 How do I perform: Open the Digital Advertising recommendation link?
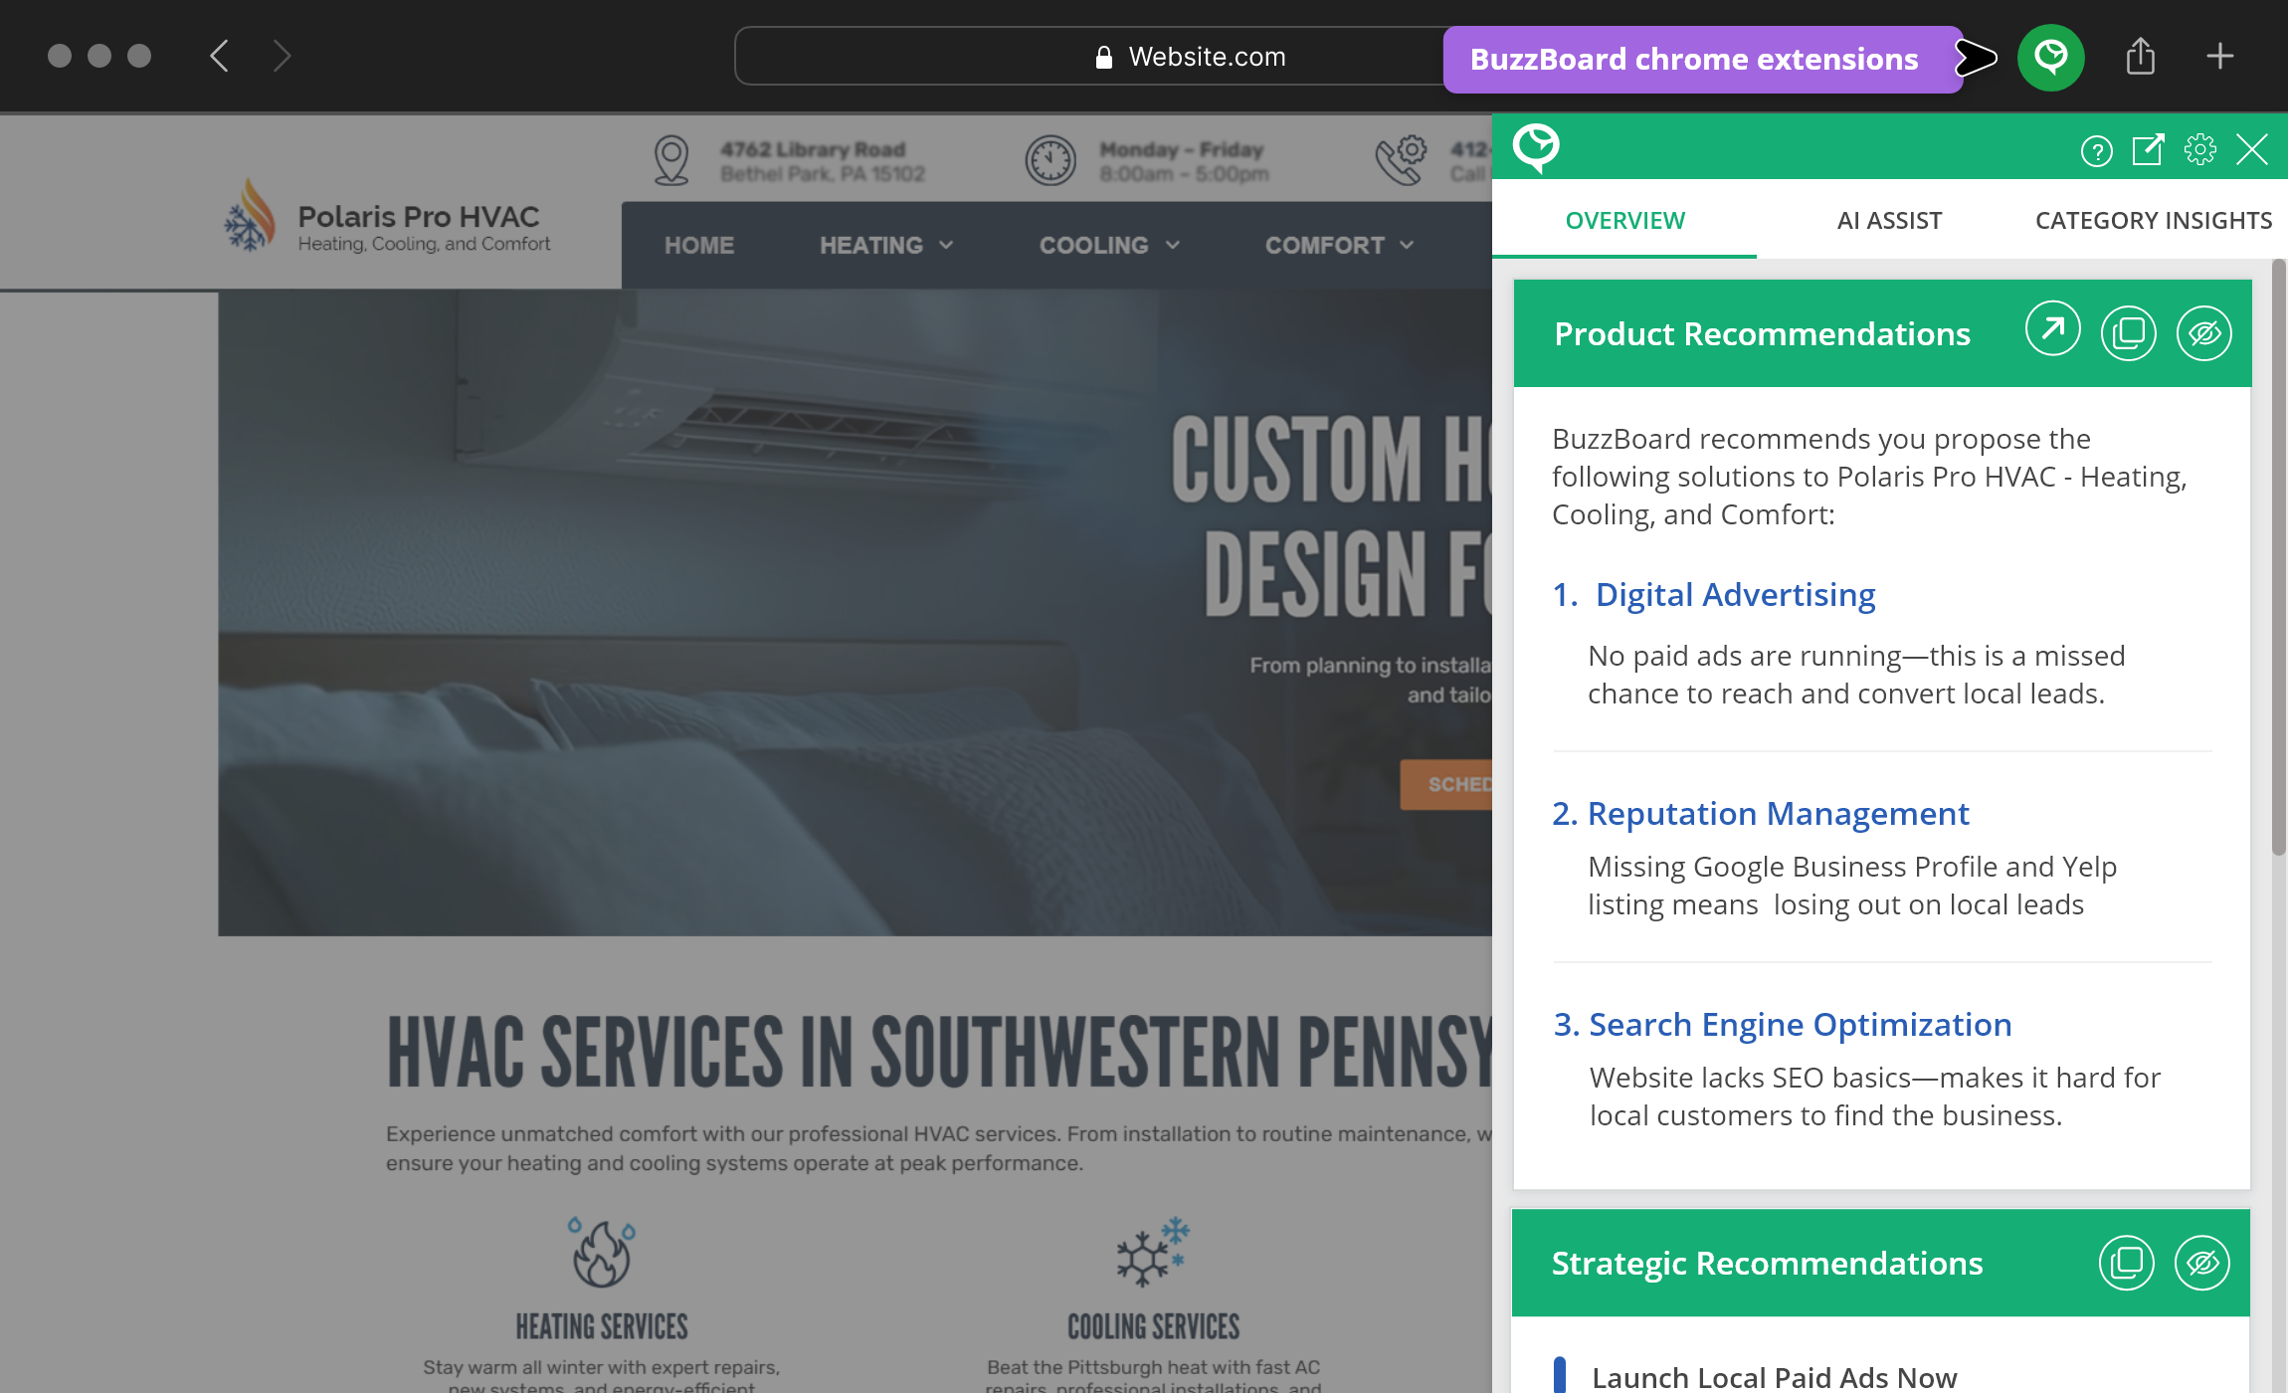tap(1734, 594)
